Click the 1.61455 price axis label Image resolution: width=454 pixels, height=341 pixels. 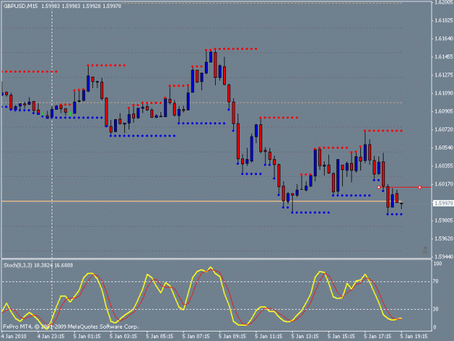[444, 57]
